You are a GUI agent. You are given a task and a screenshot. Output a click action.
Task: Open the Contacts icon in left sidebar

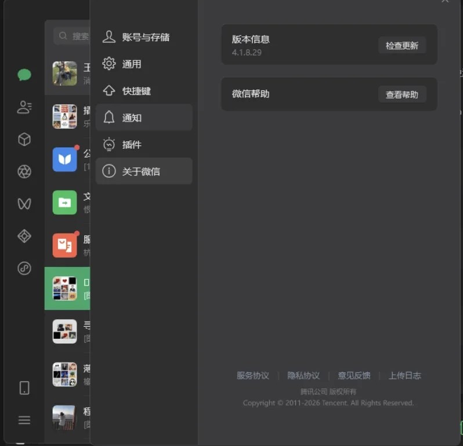(24, 107)
